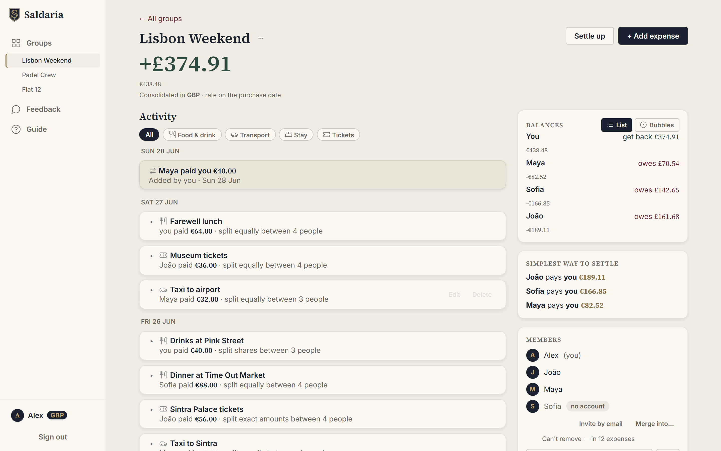Switch balances to Bubbles view
The height and width of the screenshot is (451, 721).
click(657, 125)
